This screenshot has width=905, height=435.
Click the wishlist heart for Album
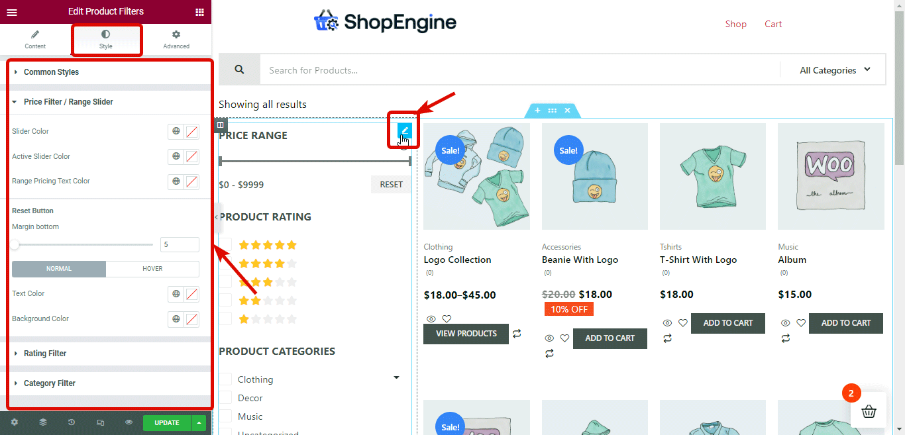coord(801,323)
